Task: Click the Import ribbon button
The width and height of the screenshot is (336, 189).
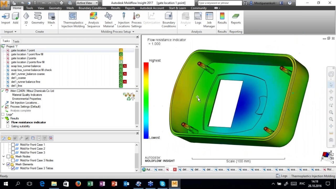Action: click(x=6, y=18)
